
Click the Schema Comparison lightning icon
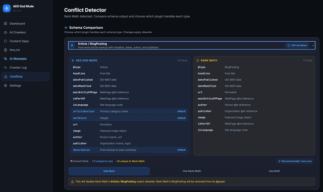[x=66, y=28]
